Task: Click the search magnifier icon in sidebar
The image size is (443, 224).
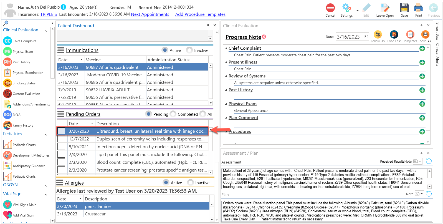Action: tap(6, 23)
